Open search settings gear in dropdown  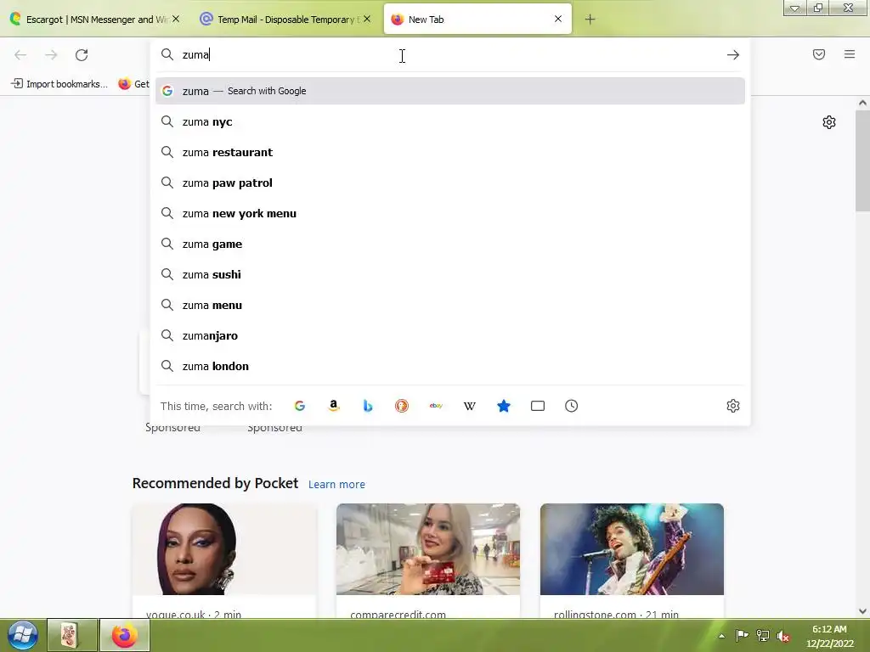pos(733,406)
